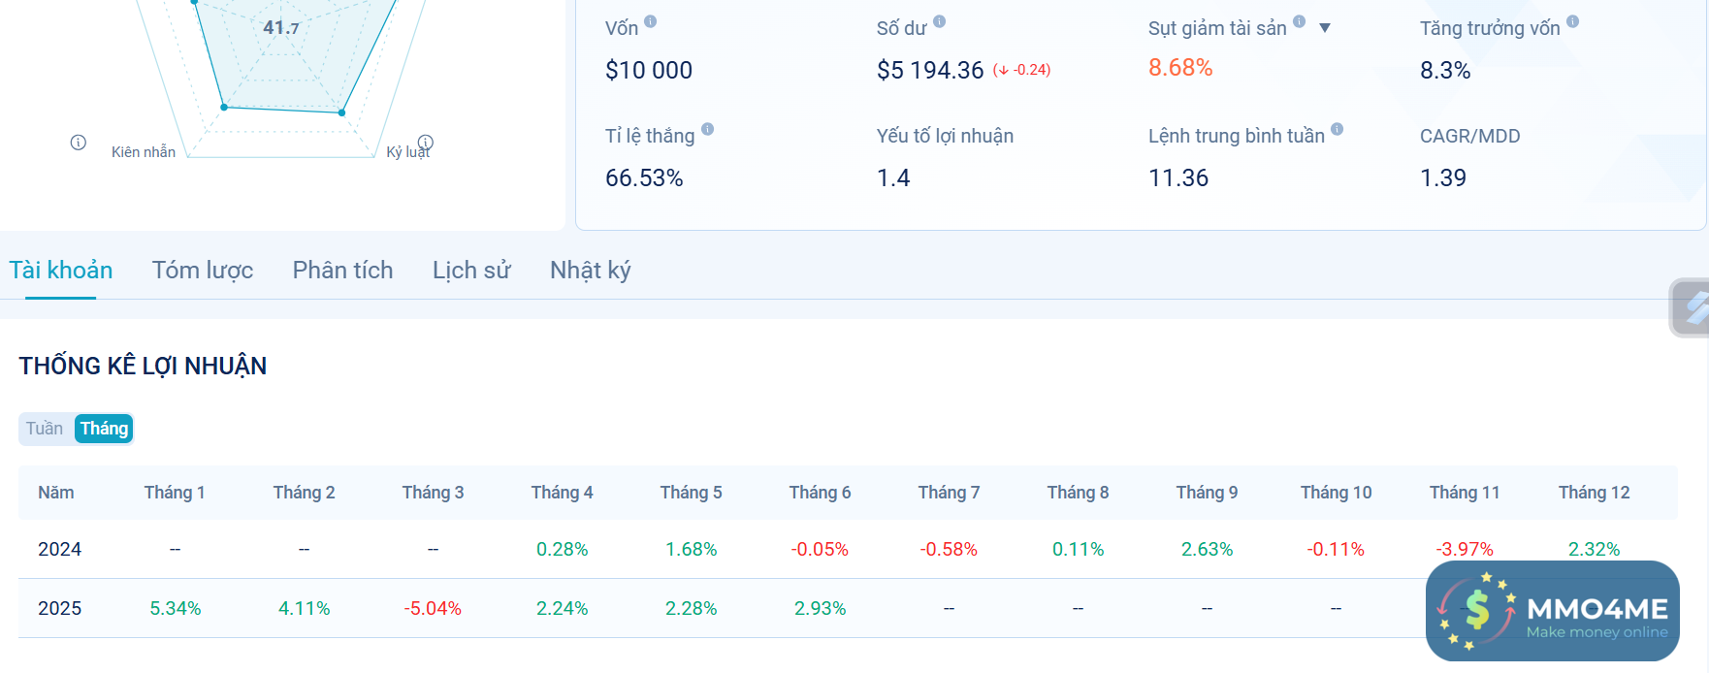This screenshot has width=1709, height=673.
Task: Click the info icon next to Sụt giảm tài sản
Action: point(1299,21)
